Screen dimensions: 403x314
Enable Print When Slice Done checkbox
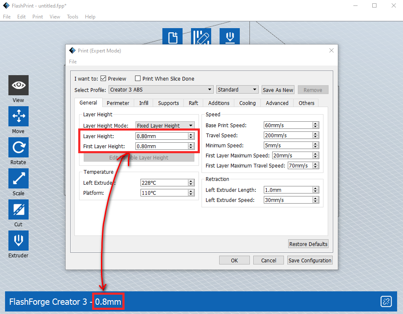pyautogui.click(x=138, y=78)
